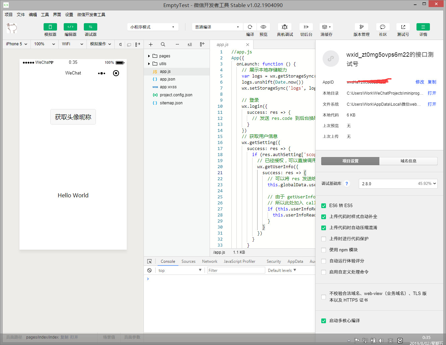Click the 编译 compile refresh icon
446x345 pixels.
(x=250, y=27)
